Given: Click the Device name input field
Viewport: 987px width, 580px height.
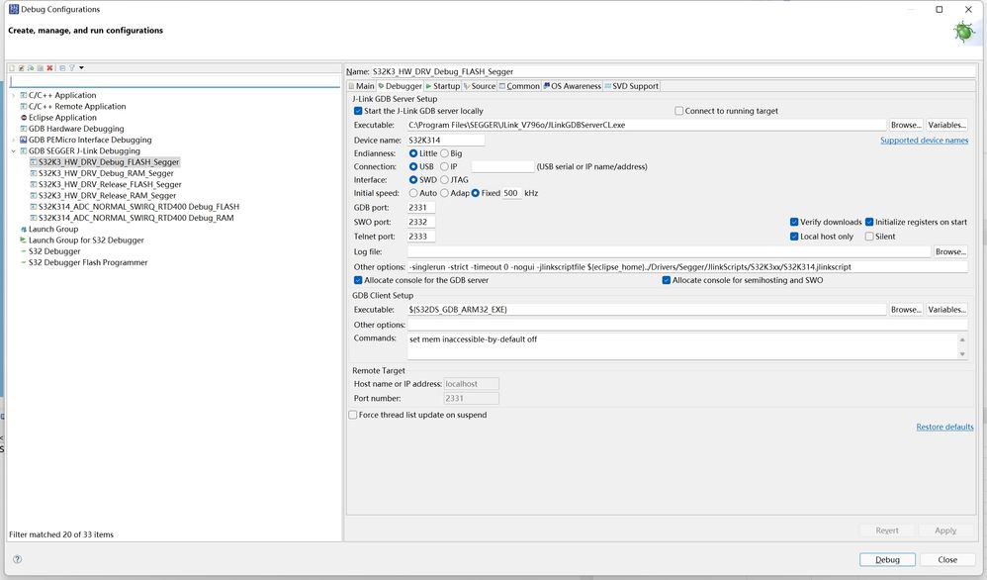Looking at the screenshot, I should (x=445, y=141).
